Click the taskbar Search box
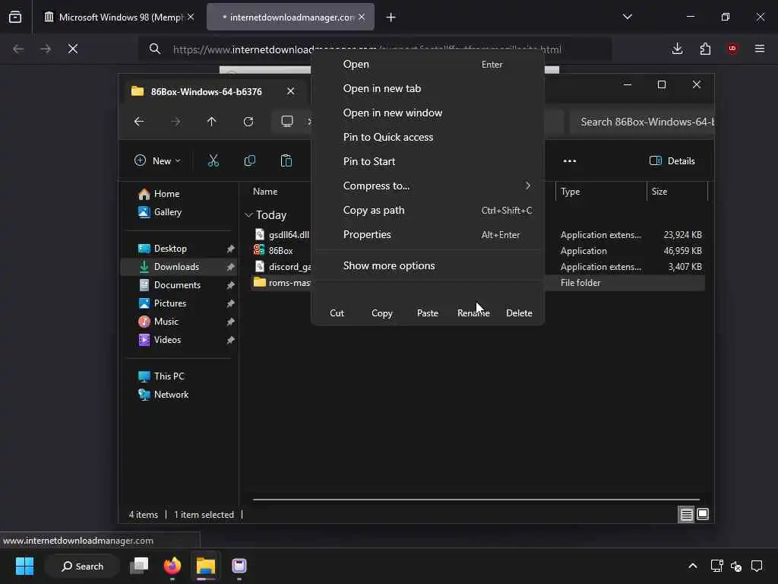This screenshot has height=584, width=778. tap(82, 566)
